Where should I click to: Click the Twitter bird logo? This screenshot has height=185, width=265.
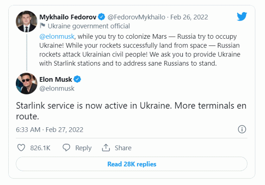(x=242, y=17)
